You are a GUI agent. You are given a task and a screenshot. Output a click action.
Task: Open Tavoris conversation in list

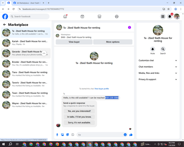click(x=26, y=84)
